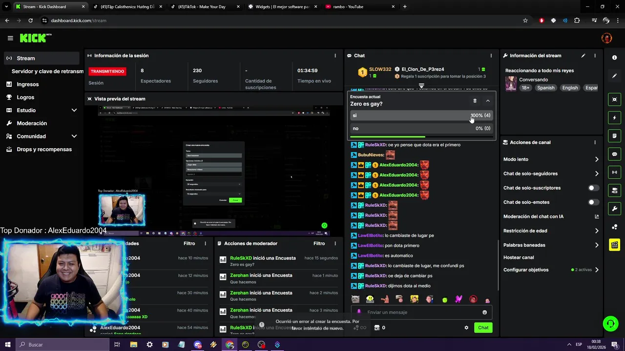625x351 pixels.
Task: Edit stream information with pencil icon
Action: (583, 56)
